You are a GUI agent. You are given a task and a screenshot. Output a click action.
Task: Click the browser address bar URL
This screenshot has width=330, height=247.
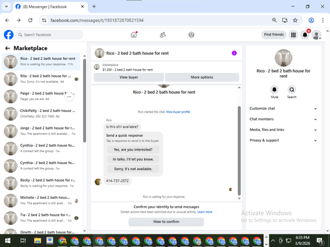tap(97, 20)
